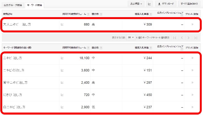Go to previous page of keywords

coord(182,38)
